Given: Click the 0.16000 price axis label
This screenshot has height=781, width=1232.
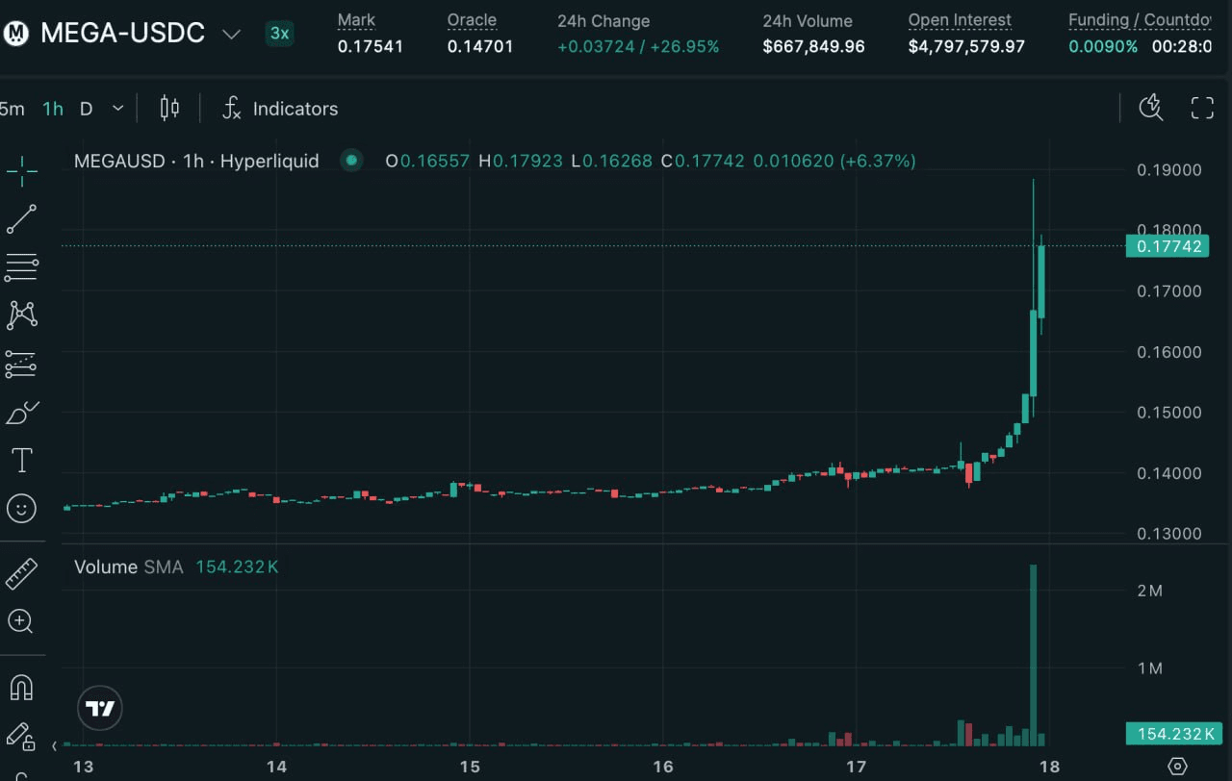Looking at the screenshot, I should 1169,352.
